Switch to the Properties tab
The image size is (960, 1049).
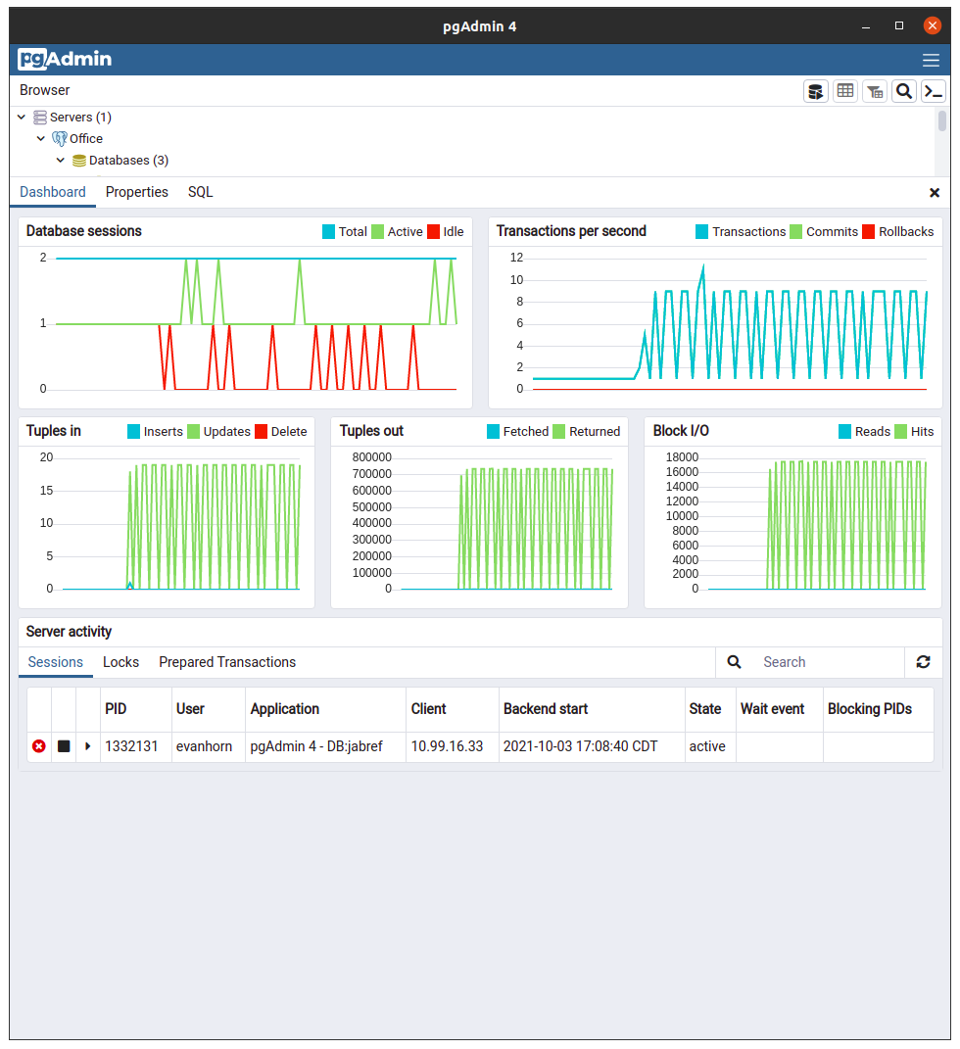point(136,192)
